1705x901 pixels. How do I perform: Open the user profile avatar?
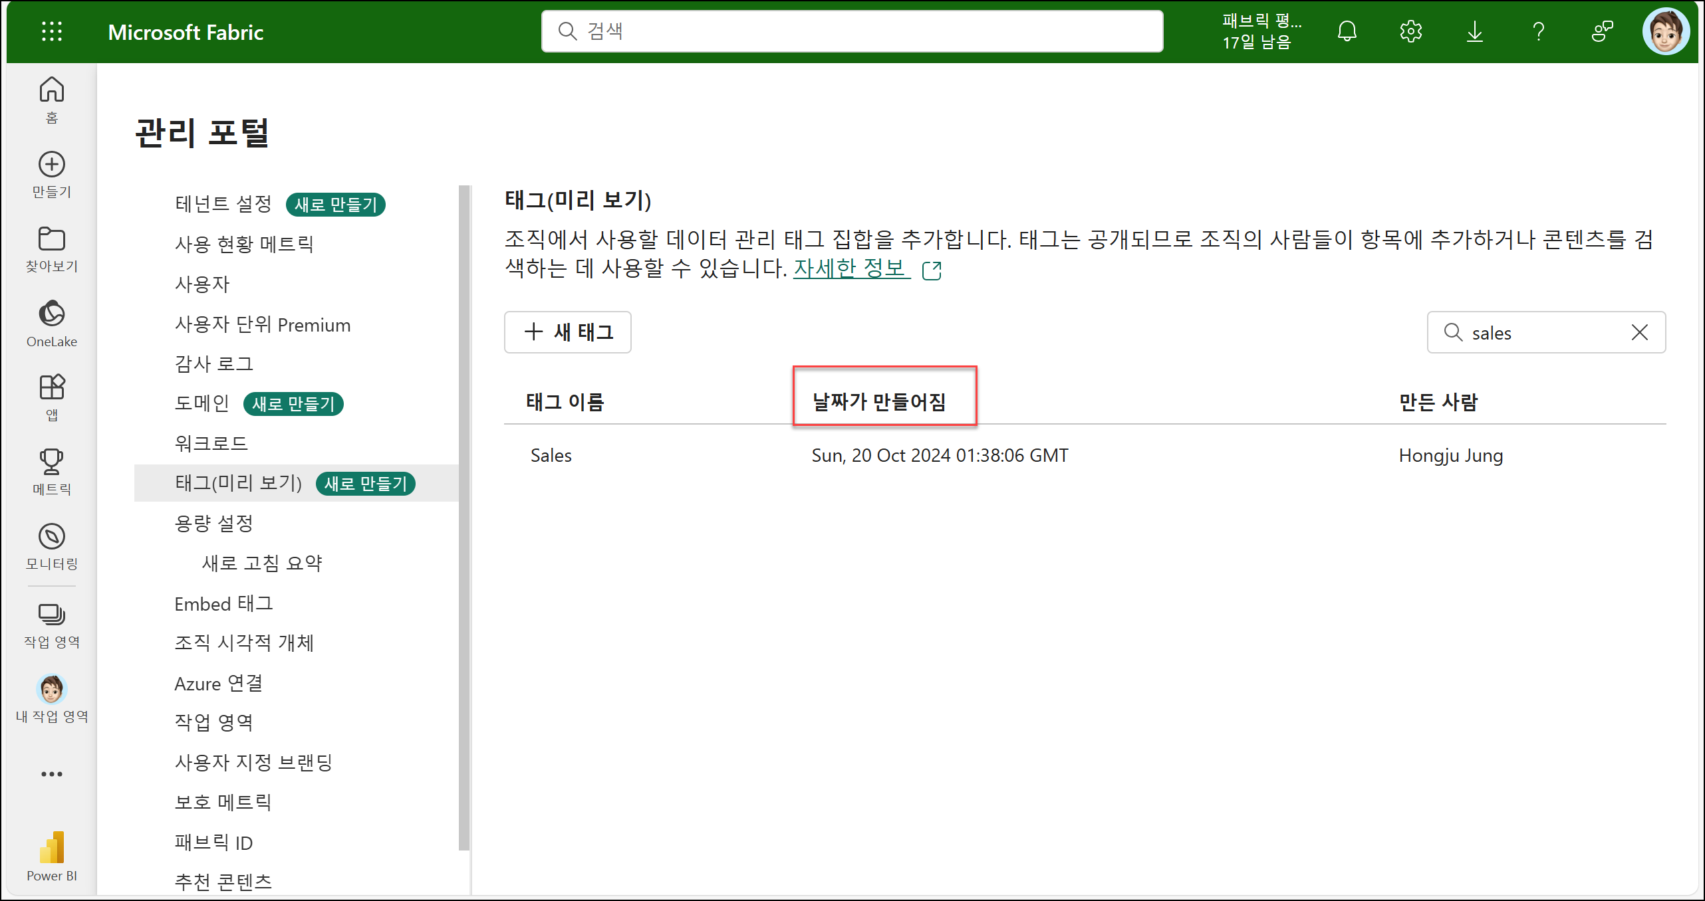click(x=1666, y=31)
